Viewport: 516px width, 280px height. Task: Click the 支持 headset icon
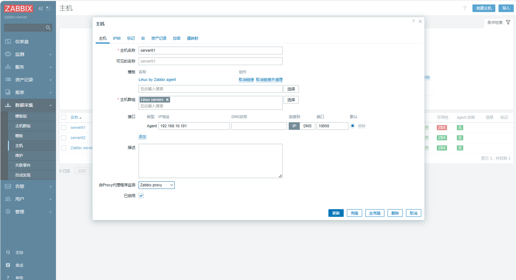tap(8, 253)
